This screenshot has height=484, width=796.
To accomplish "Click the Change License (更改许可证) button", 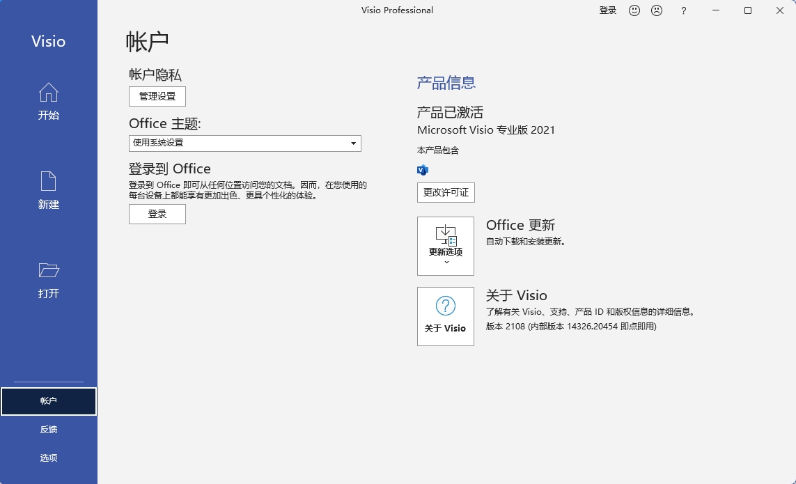I will (446, 192).
